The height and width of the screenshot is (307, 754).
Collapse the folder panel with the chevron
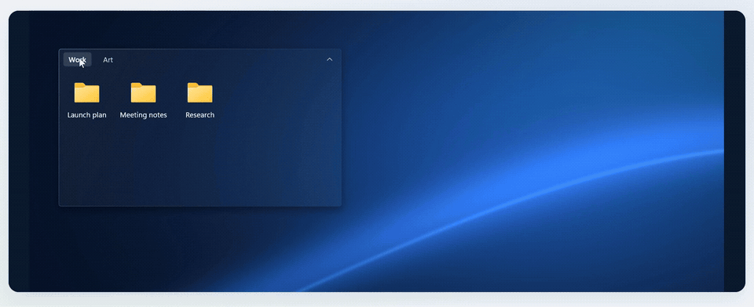(x=329, y=60)
